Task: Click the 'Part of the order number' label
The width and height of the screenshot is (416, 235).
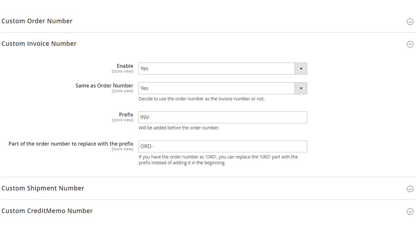Action: tap(71, 144)
